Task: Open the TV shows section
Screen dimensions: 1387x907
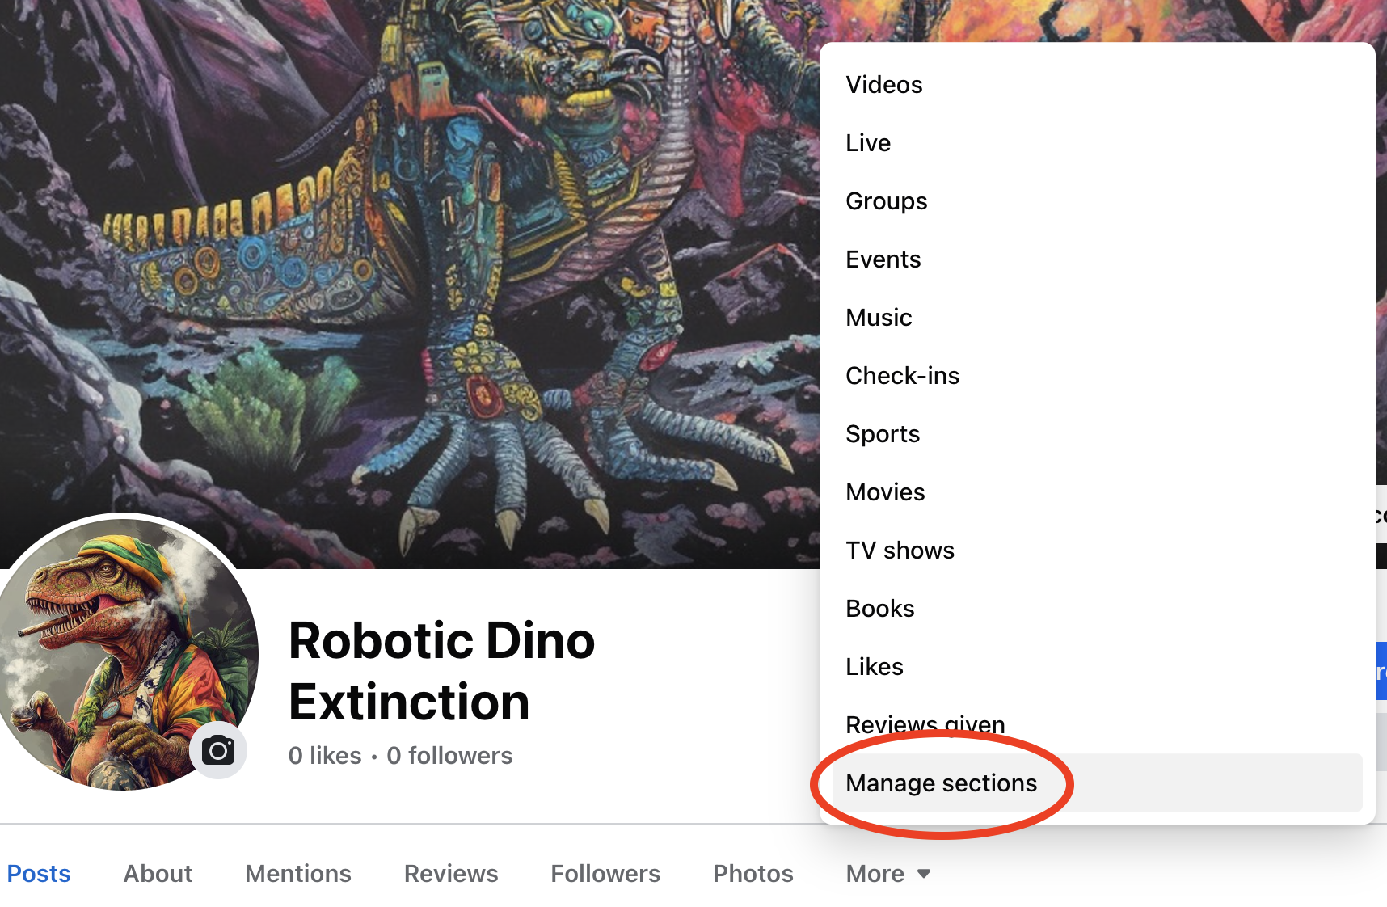Action: [900, 551]
